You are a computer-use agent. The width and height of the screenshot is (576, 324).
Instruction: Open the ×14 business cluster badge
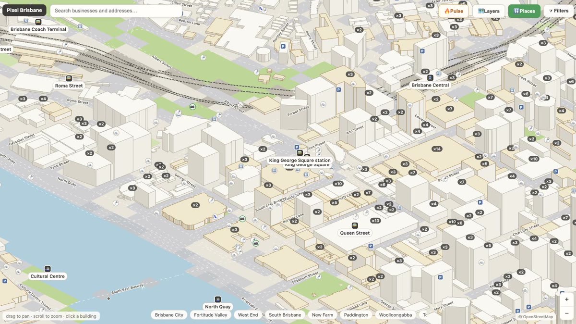pyautogui.click(x=437, y=149)
